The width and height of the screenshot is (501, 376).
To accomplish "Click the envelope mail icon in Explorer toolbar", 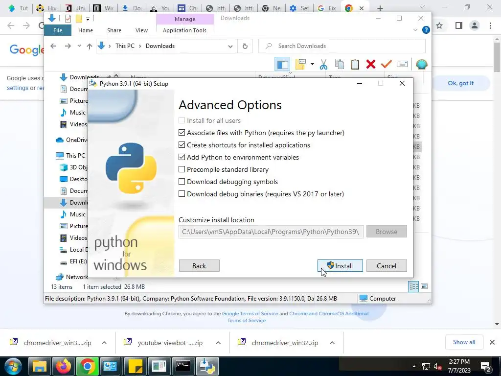I will tap(402, 64).
